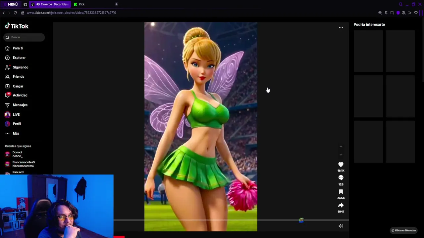Click the zoom-out magnifier in address bar
Screen dimensions: 424x238
(x=380, y=13)
